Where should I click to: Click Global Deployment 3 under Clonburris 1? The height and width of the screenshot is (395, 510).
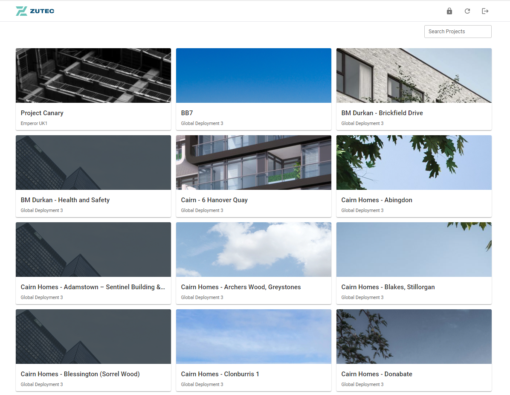(x=202, y=385)
